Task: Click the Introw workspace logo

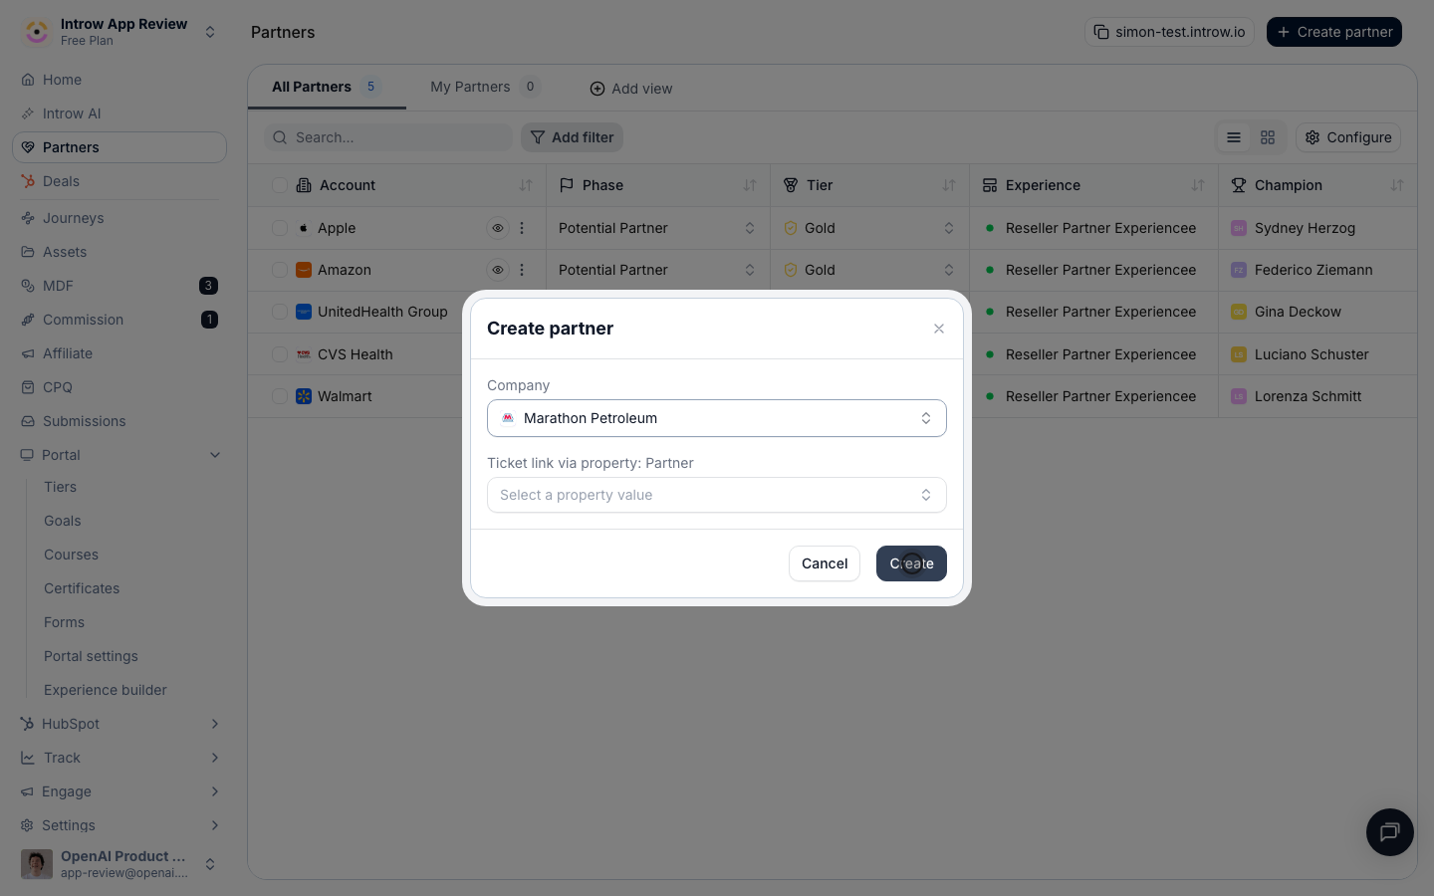Action: tap(37, 32)
